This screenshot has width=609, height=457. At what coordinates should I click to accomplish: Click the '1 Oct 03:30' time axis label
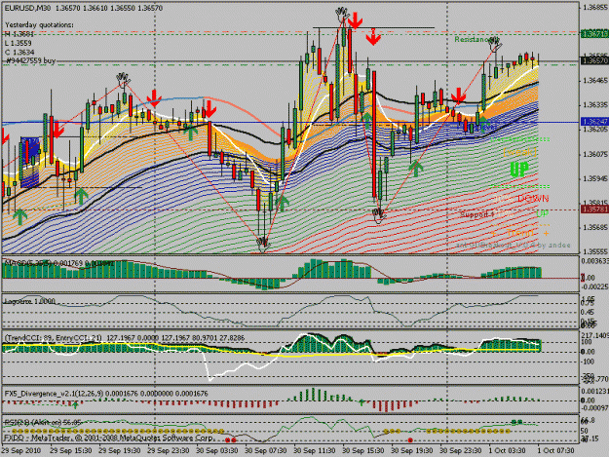pyautogui.click(x=508, y=450)
